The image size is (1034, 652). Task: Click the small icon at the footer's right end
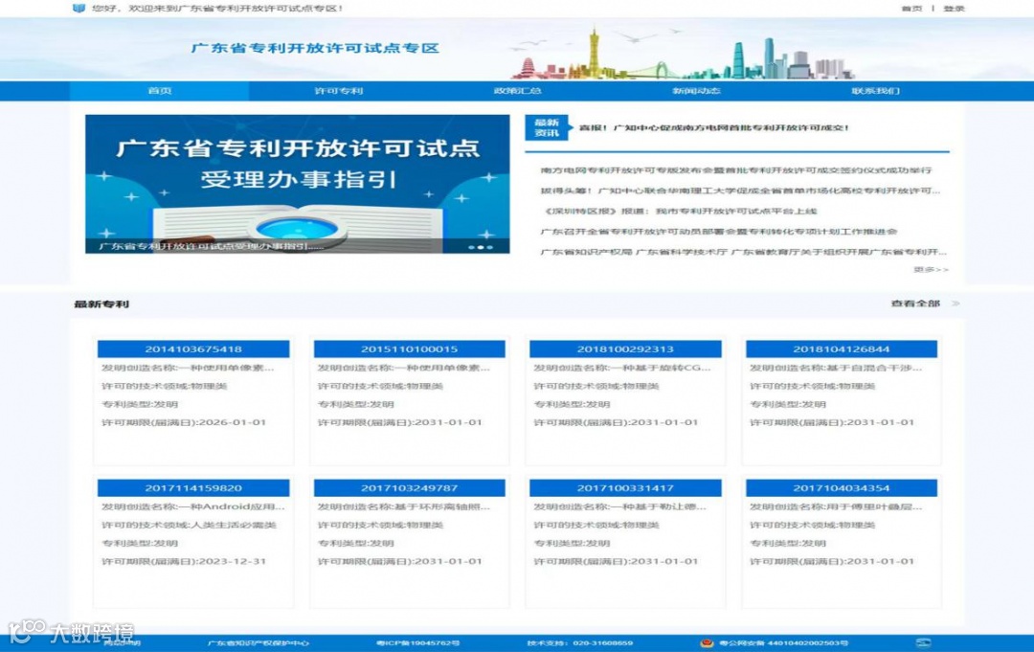pyautogui.click(x=923, y=642)
